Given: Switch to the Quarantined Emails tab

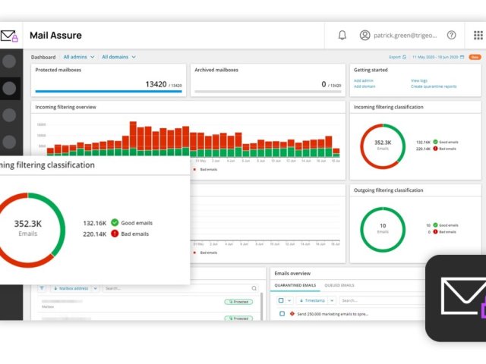Looking at the screenshot, I should 295,285.
